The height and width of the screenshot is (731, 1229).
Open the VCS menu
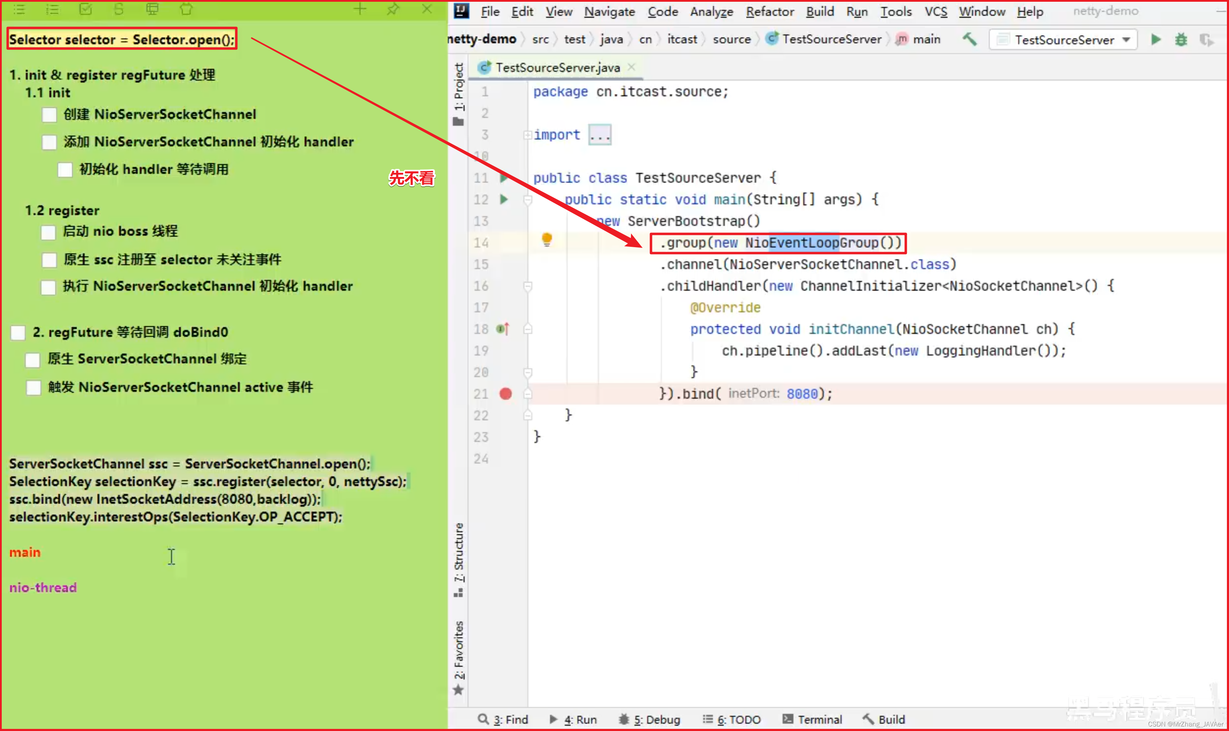click(x=935, y=11)
